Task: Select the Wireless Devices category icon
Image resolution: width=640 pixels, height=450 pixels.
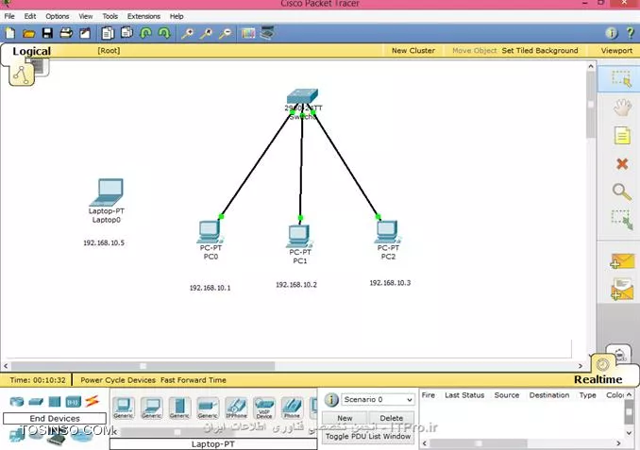Action: tap(74, 402)
